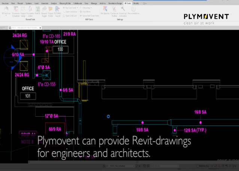Open the Manage ribbon tab
239x171 pixels.
(94, 3)
